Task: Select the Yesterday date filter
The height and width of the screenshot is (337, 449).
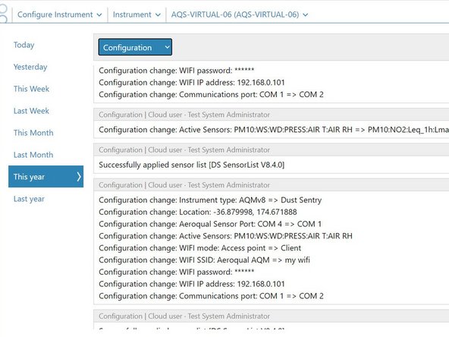Action: (30, 67)
